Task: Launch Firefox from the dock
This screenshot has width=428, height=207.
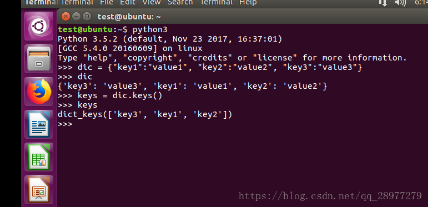Action: pyautogui.click(x=39, y=92)
